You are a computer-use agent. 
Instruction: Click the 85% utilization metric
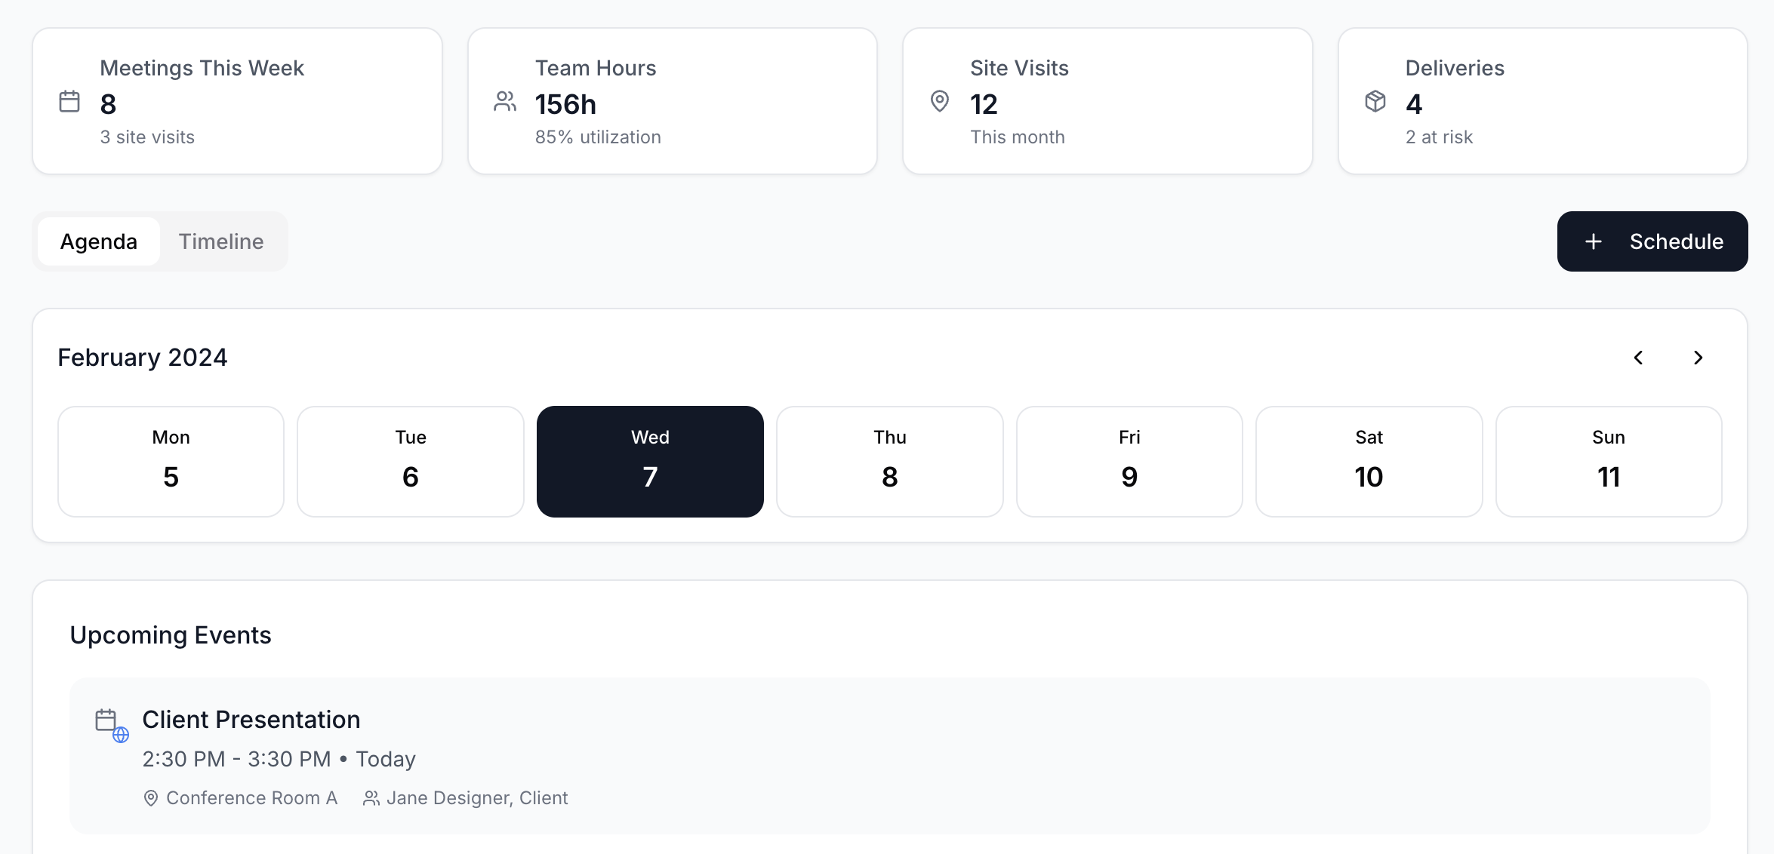point(598,137)
